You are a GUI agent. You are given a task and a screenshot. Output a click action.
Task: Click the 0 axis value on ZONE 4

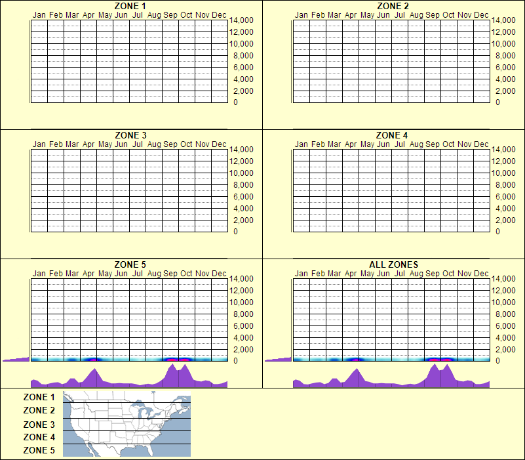click(x=498, y=232)
